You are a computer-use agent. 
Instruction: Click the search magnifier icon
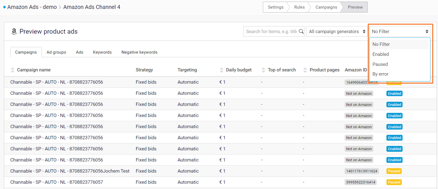point(301,31)
